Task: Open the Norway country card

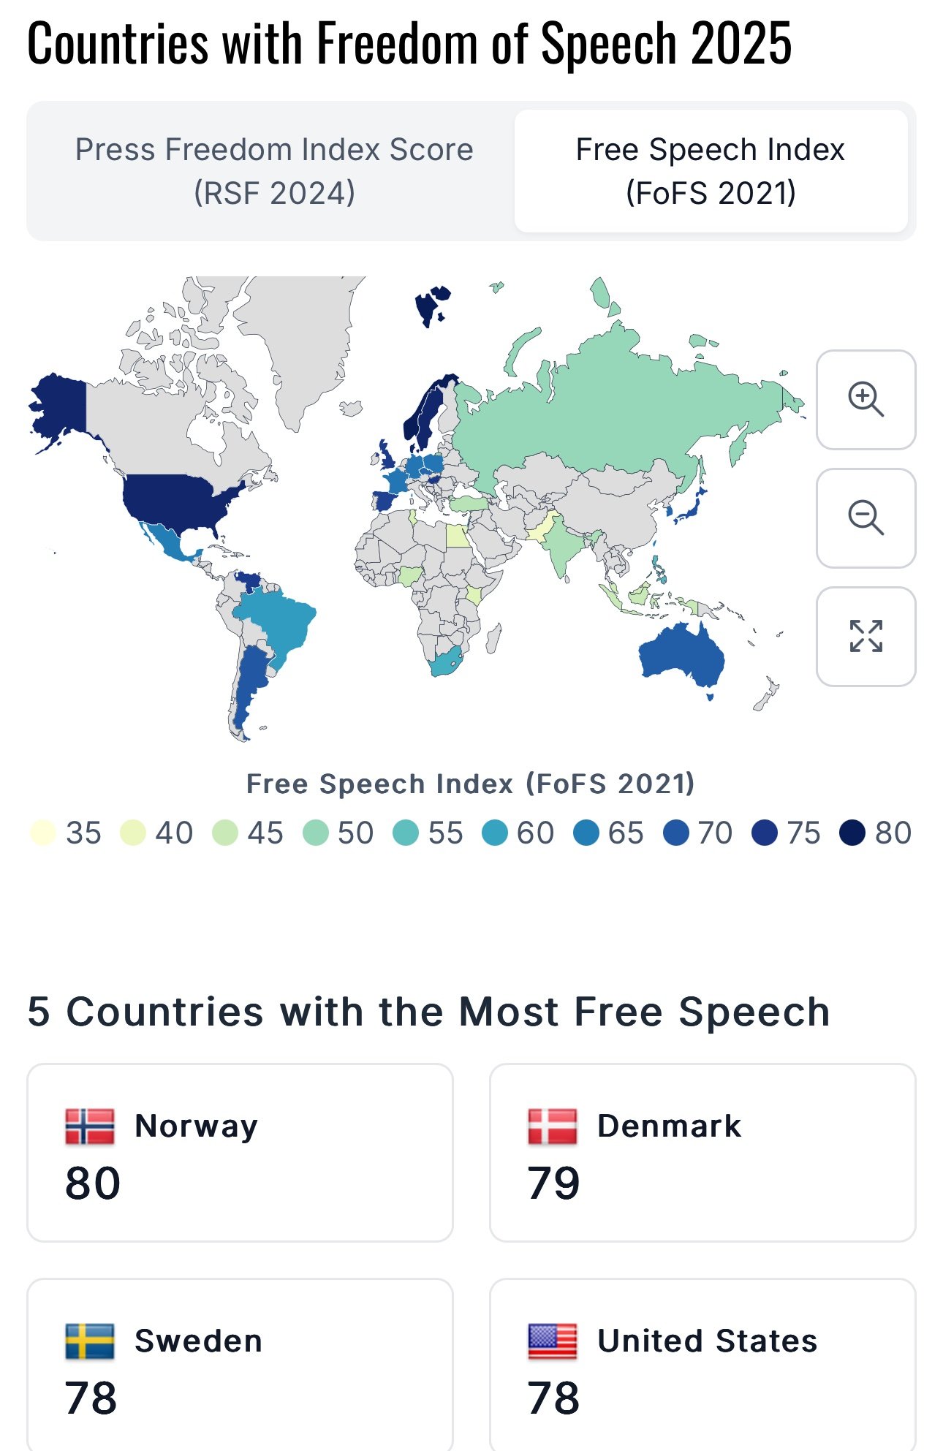Action: (x=240, y=1153)
